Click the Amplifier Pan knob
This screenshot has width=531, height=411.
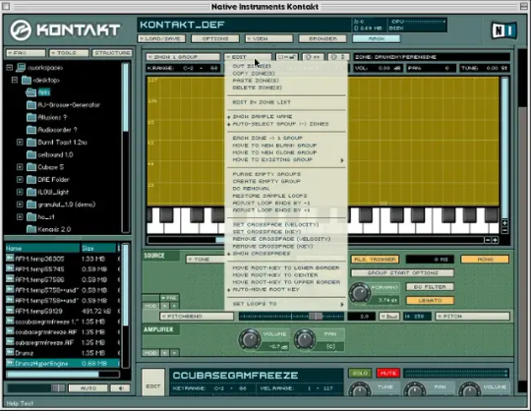pos(305,339)
